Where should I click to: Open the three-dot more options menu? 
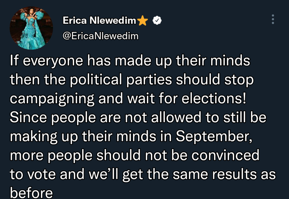[x=273, y=19]
